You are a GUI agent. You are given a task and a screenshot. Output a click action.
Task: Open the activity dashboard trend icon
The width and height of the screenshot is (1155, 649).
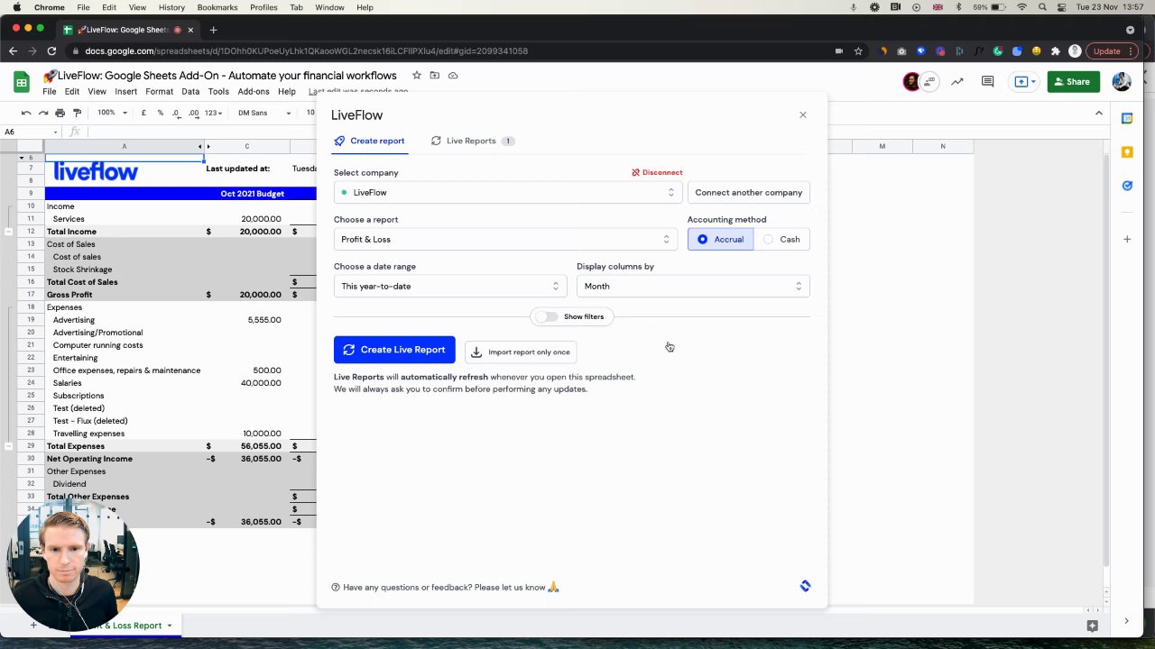[x=956, y=82]
